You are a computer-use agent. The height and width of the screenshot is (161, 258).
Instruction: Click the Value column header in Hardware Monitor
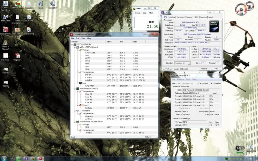click(x=112, y=42)
